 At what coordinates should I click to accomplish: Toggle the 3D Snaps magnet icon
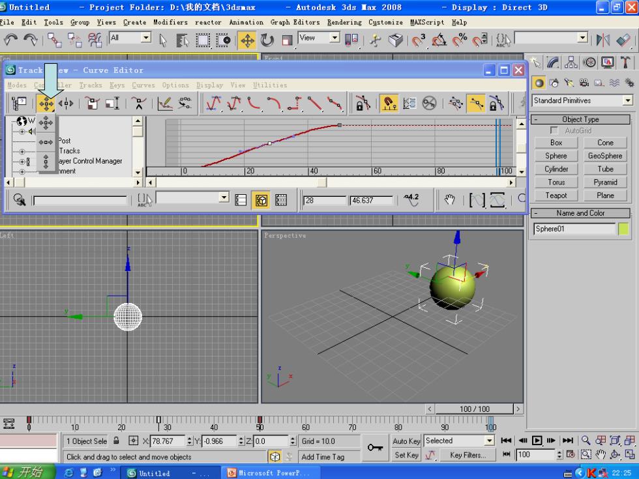(x=418, y=40)
